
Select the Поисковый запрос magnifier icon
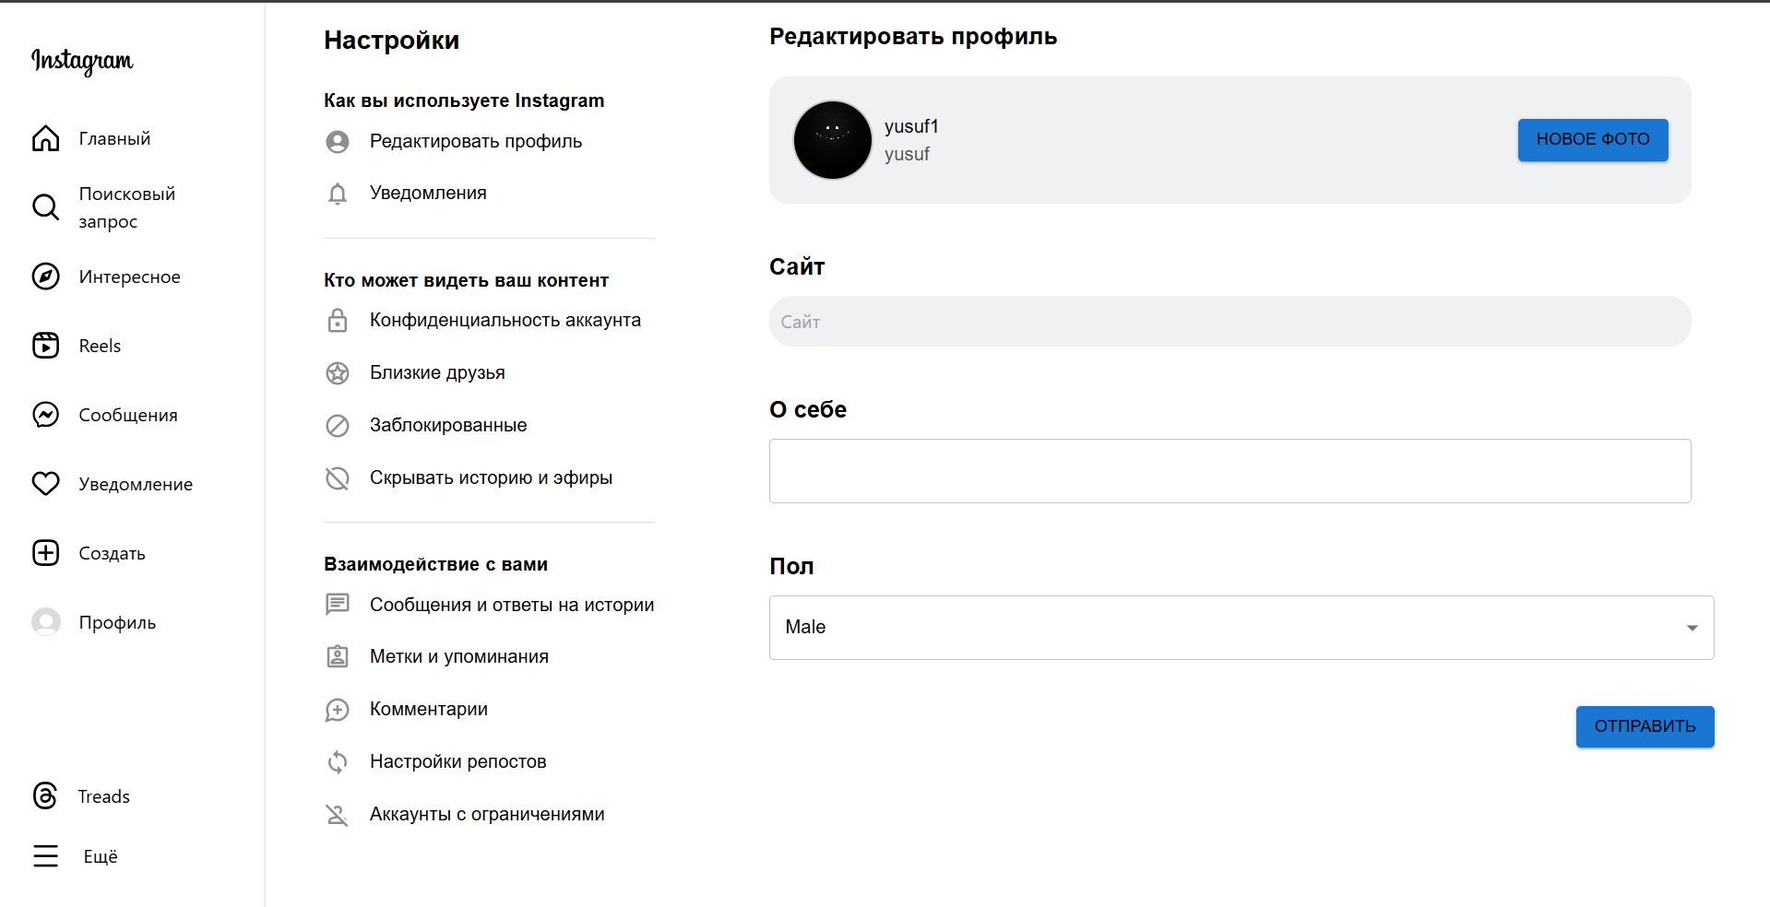click(45, 206)
